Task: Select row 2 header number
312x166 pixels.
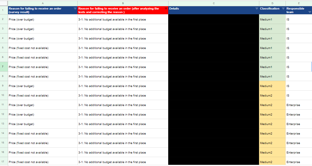Action: [4, 19]
